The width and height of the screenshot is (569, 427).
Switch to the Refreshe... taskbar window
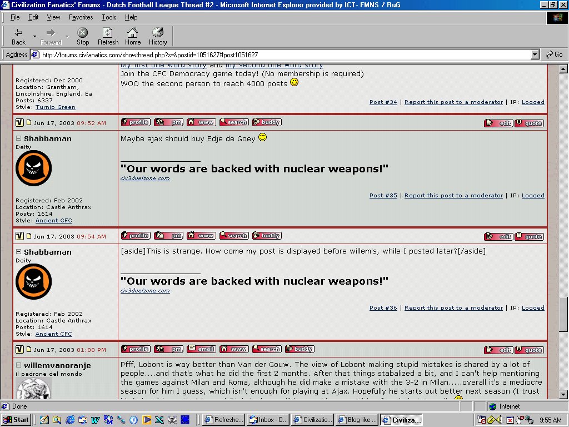click(x=223, y=420)
